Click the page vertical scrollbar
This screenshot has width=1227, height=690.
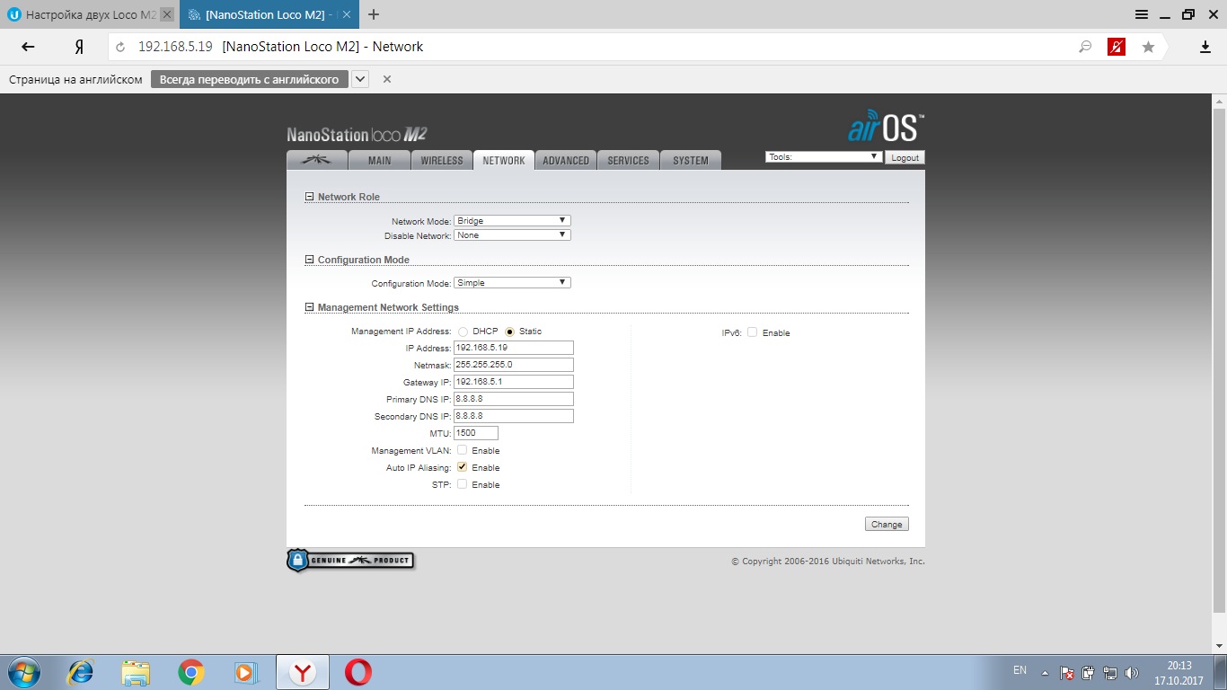tap(1219, 359)
